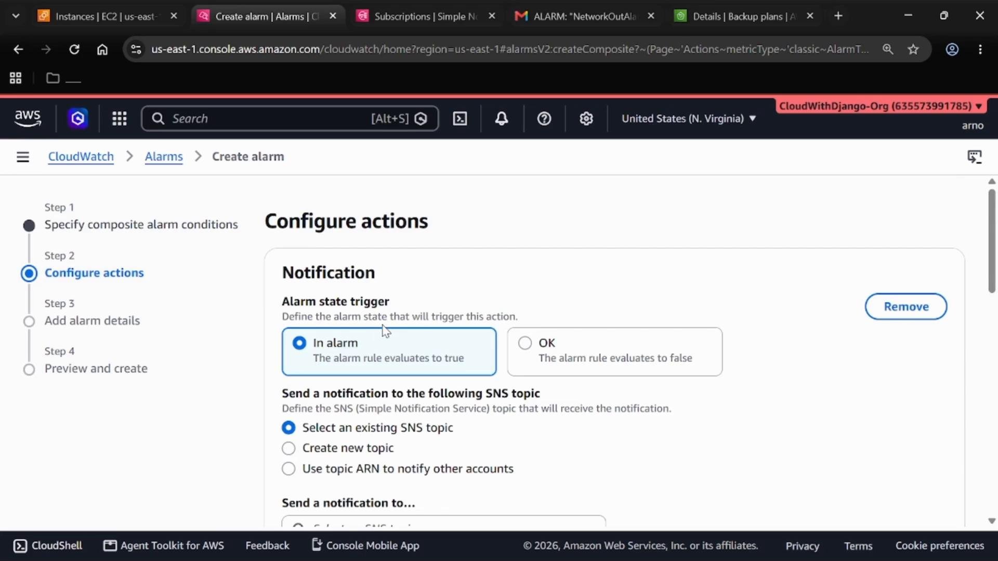Open the CloudWithDjango-Org account menu
This screenshot has height=561, width=998.
[x=881, y=106]
